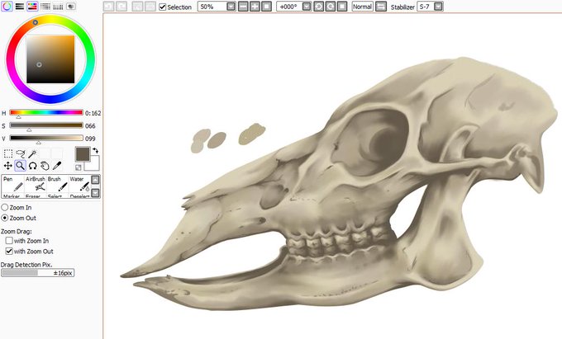This screenshot has height=339, width=562.
Task: Show the color wheel panel
Action: [x=7, y=6]
